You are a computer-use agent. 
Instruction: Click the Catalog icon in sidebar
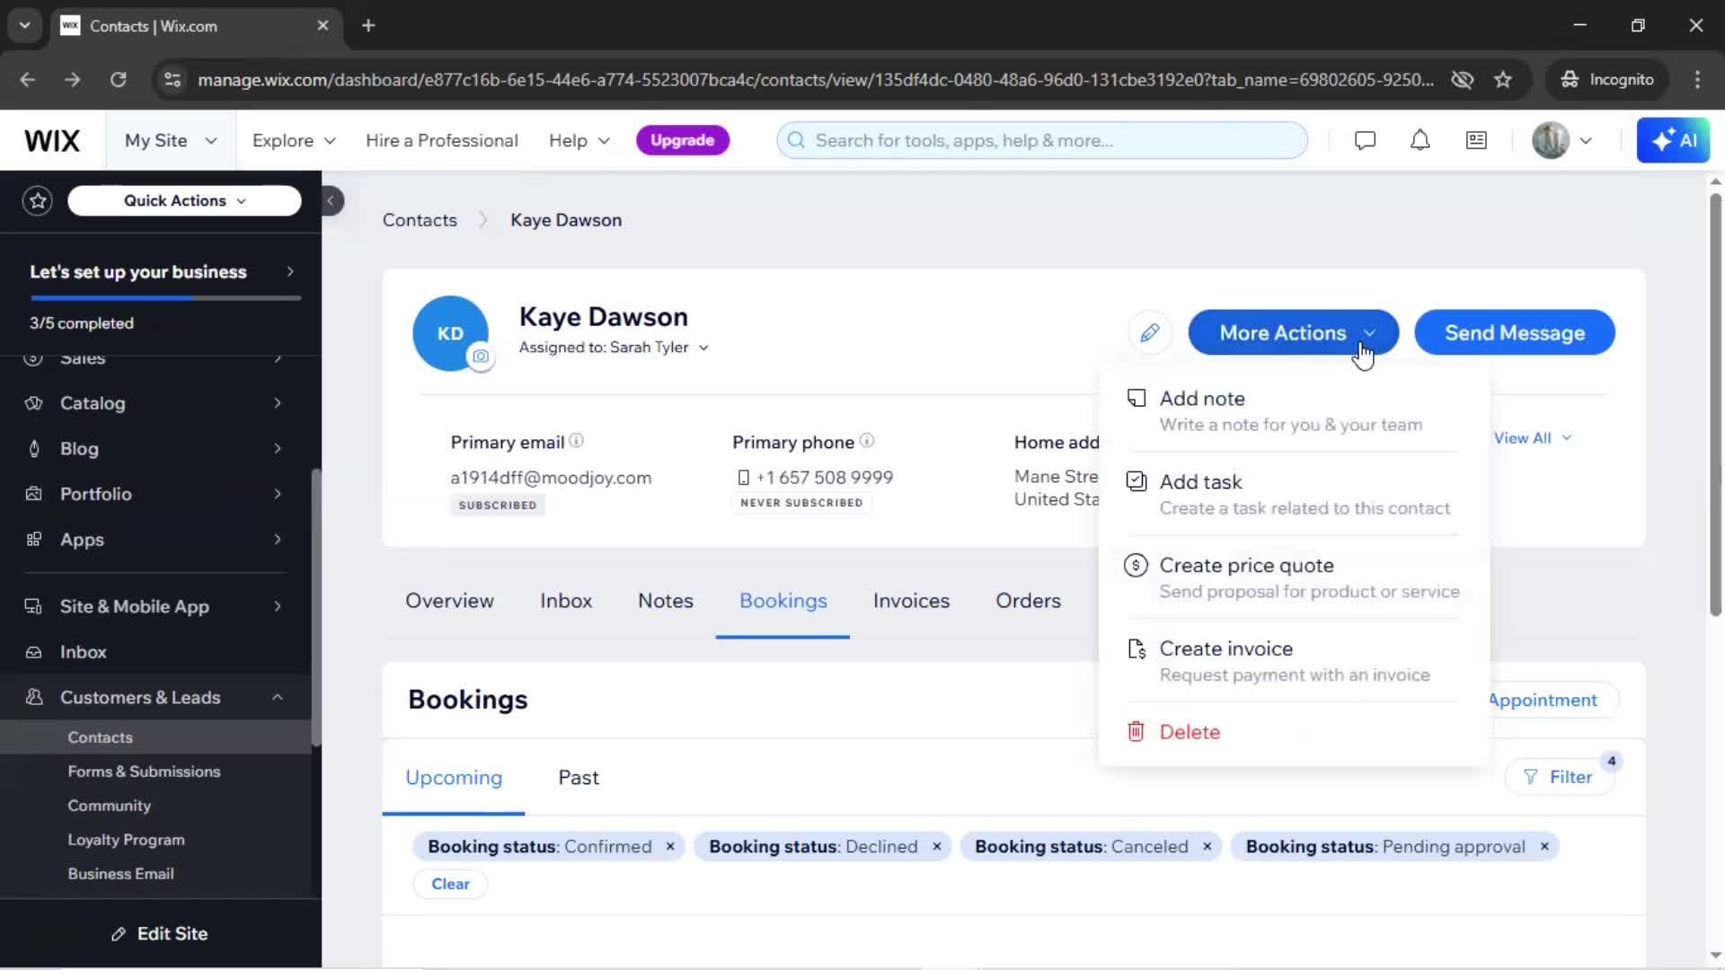(34, 403)
